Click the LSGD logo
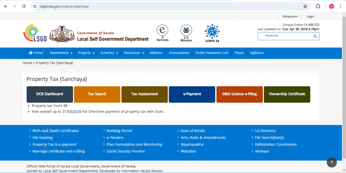This screenshot has height=173, width=346. [x=35, y=33]
